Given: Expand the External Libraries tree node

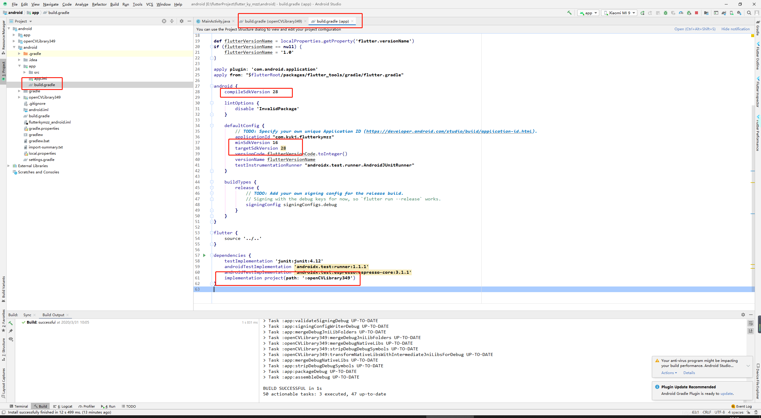Looking at the screenshot, I should (9, 166).
